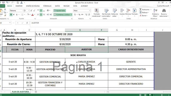
Task: Switch to the INSERTAR tab
Action: [19, 6]
